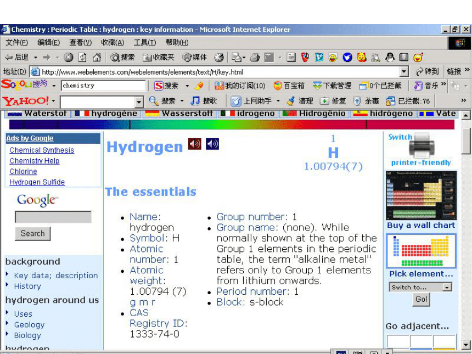Click the Sogou 'chemistry' search field
The width and height of the screenshot is (472, 354).
(x=103, y=86)
